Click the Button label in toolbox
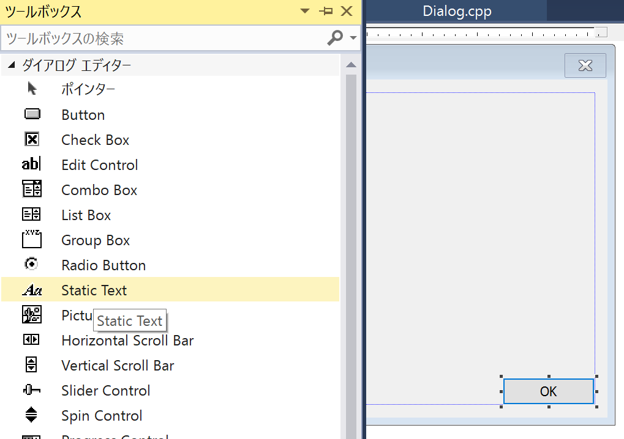 coord(83,115)
